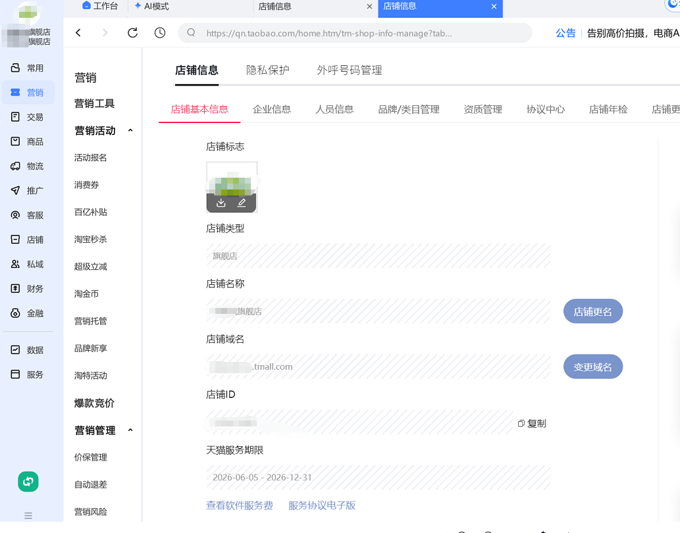Open the 交易 sidebar section
The image size is (680, 533).
(x=28, y=117)
